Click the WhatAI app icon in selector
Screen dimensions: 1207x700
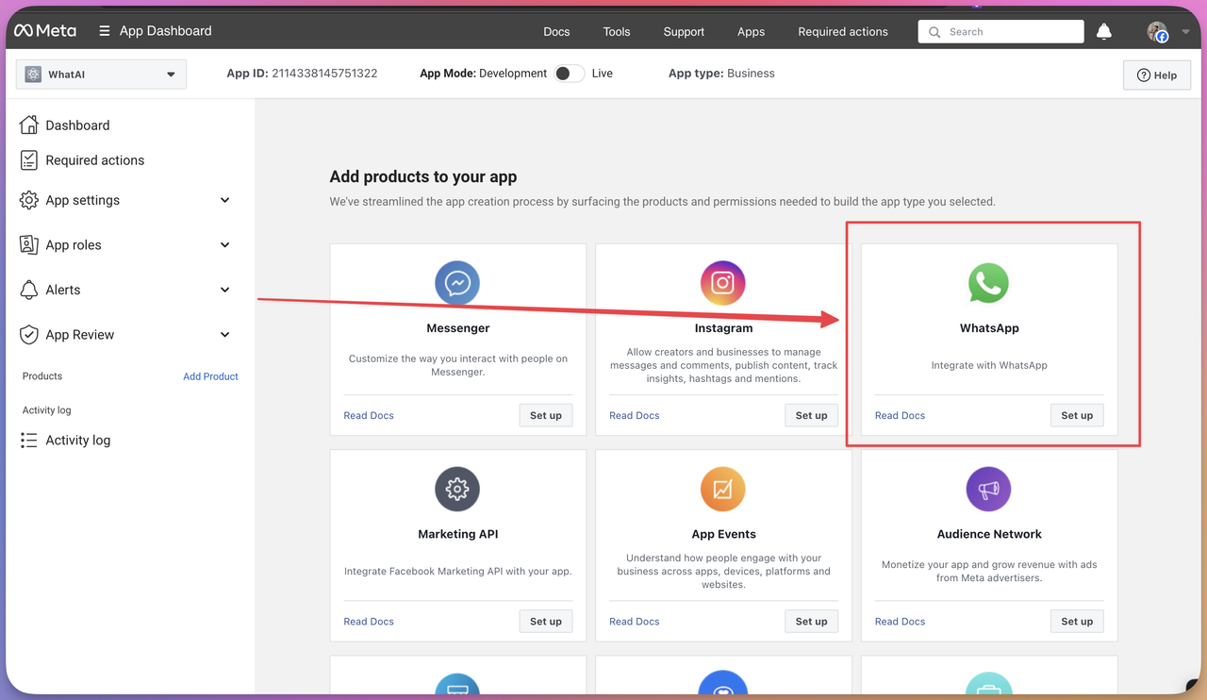click(33, 74)
